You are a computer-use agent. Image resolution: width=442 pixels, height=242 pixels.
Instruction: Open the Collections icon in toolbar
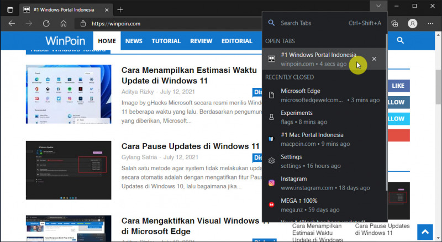click(394, 24)
